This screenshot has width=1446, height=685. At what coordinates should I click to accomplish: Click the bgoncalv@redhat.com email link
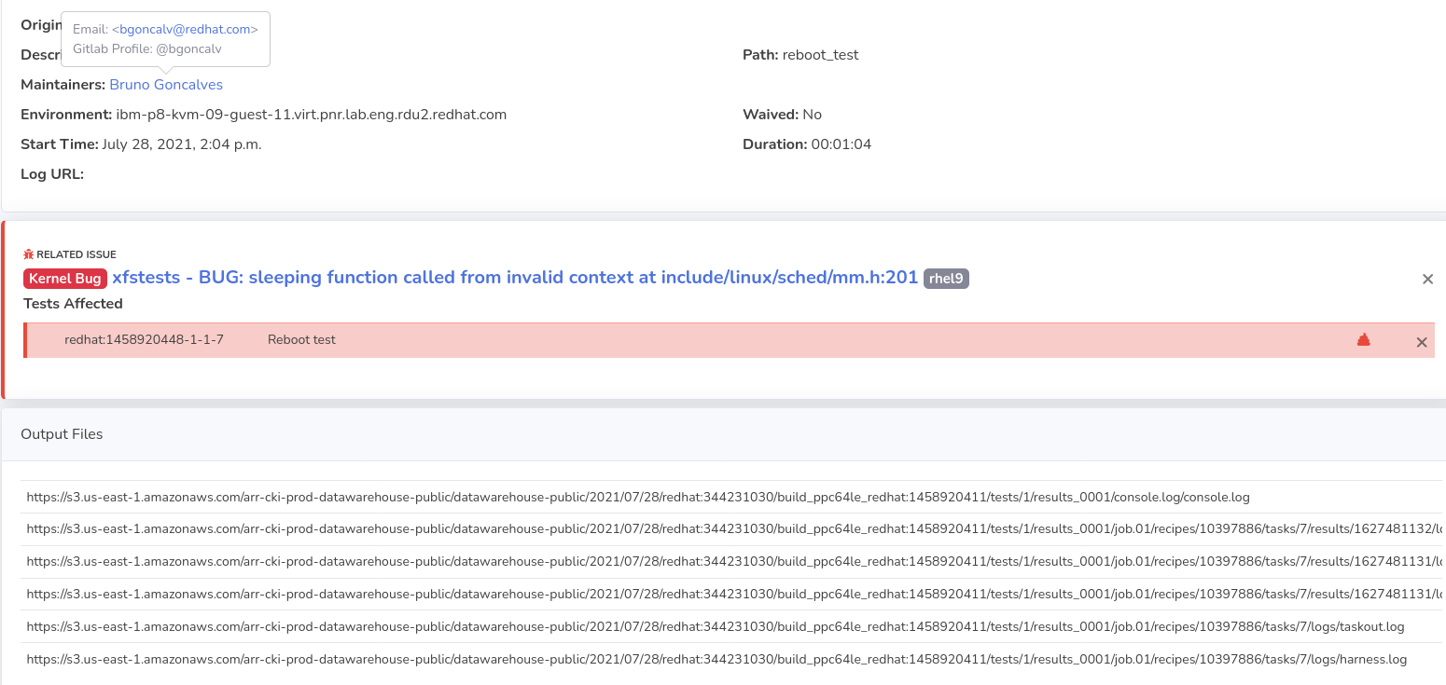187,30
